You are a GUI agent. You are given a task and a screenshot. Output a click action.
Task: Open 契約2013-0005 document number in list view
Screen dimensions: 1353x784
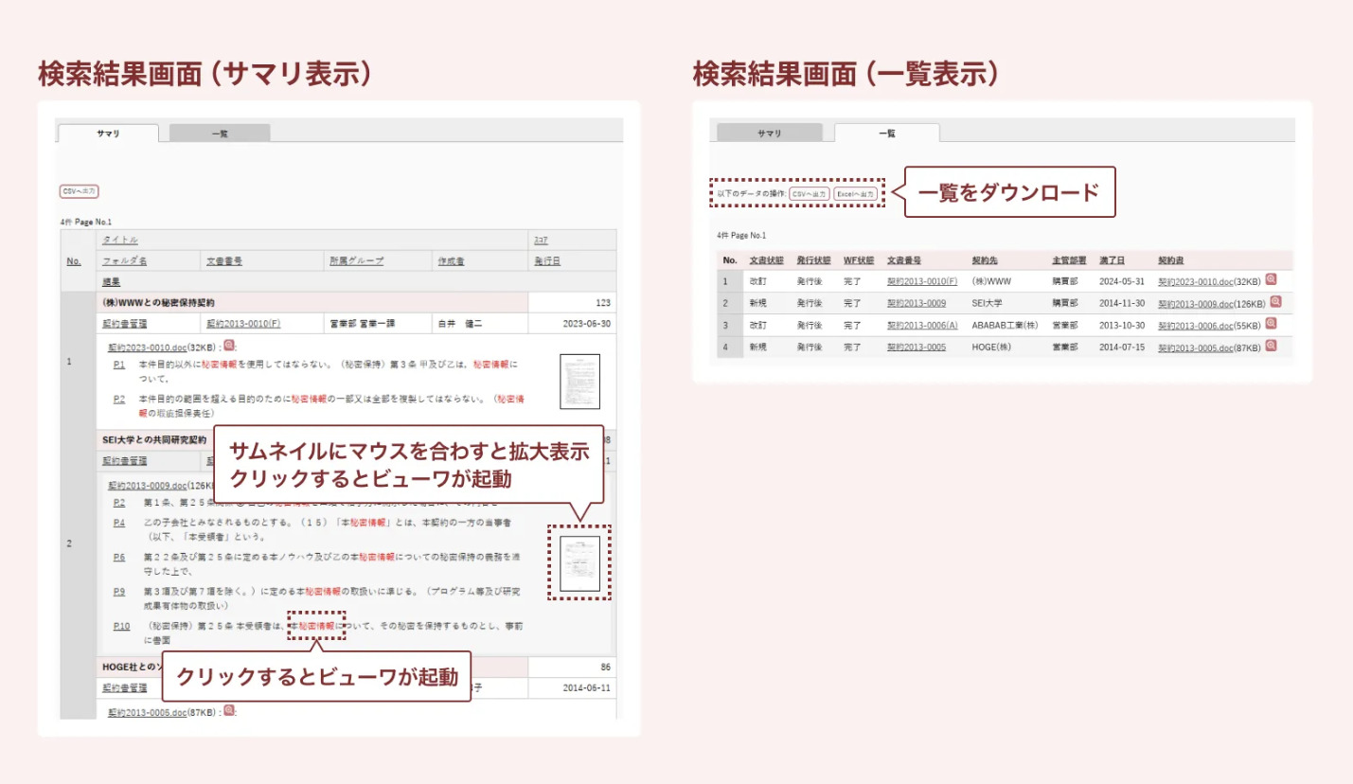click(917, 347)
